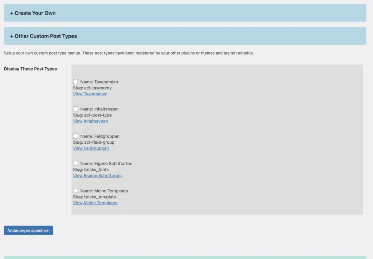Open the View Inhaltstypen link

[x=90, y=121]
